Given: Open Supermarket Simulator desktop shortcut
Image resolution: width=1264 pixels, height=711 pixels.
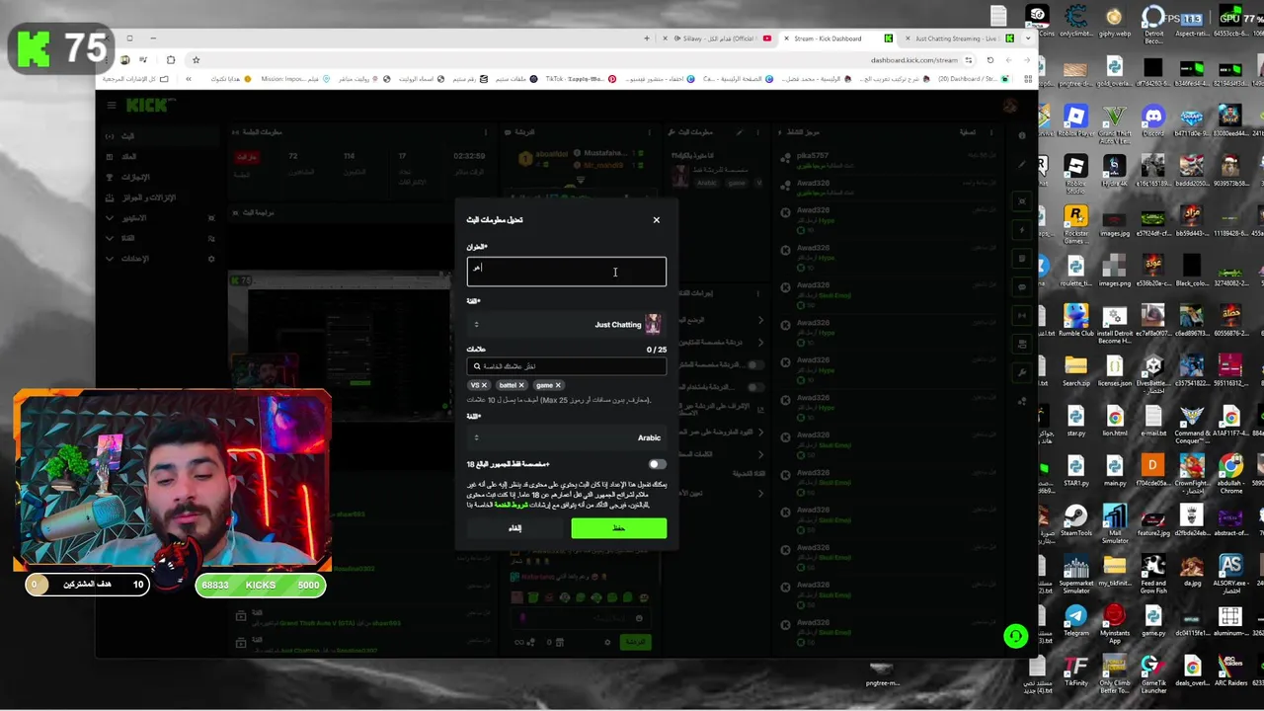Looking at the screenshot, I should [1076, 575].
